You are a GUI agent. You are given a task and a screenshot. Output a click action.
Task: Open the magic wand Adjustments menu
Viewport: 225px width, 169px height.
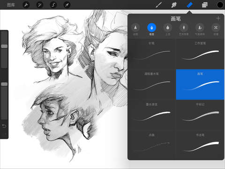point(39,5)
